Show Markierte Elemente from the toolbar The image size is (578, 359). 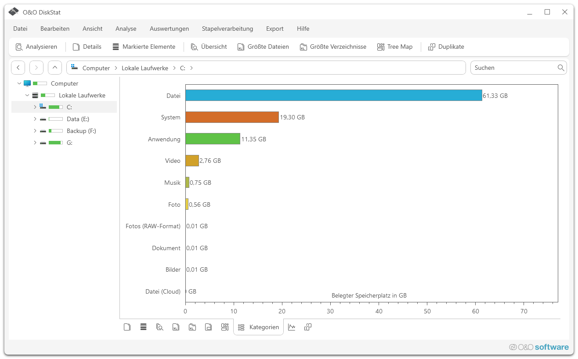coord(144,47)
